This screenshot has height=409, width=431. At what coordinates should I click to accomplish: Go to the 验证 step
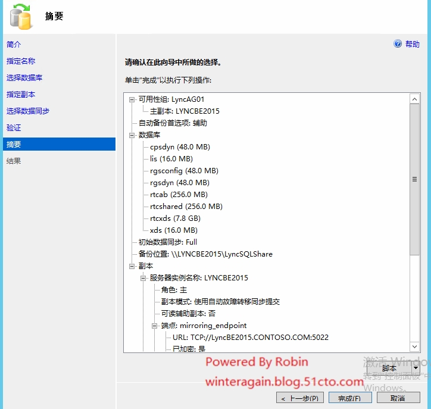pos(14,128)
